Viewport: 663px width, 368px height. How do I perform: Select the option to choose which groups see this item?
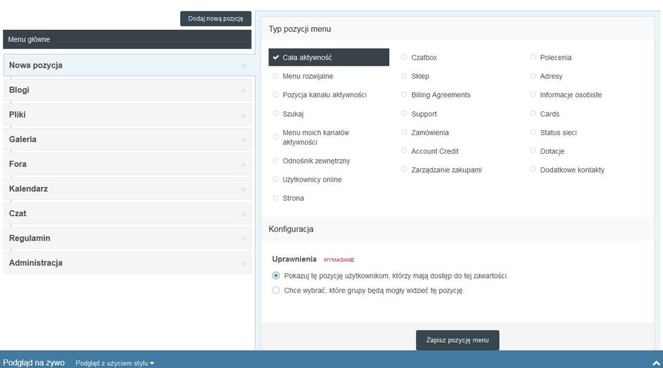pos(276,290)
